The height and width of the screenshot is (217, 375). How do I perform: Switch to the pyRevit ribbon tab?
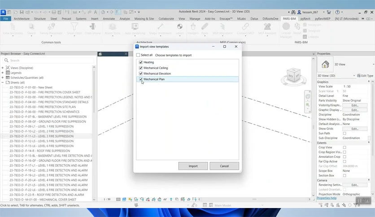(x=305, y=19)
